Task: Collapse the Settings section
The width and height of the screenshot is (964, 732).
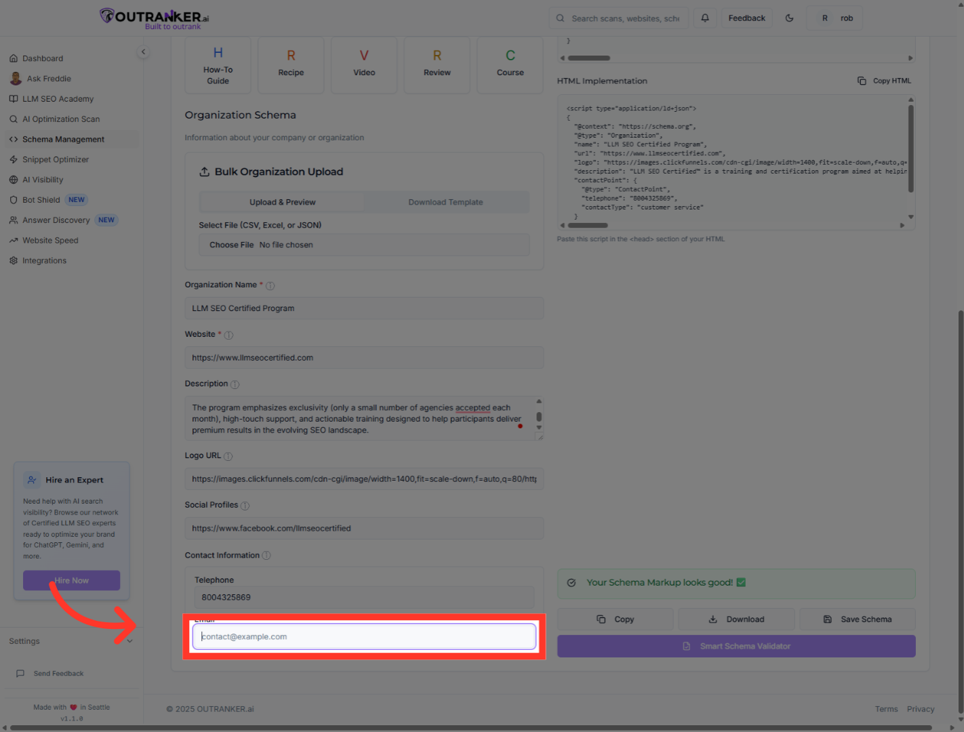Action: 129,640
